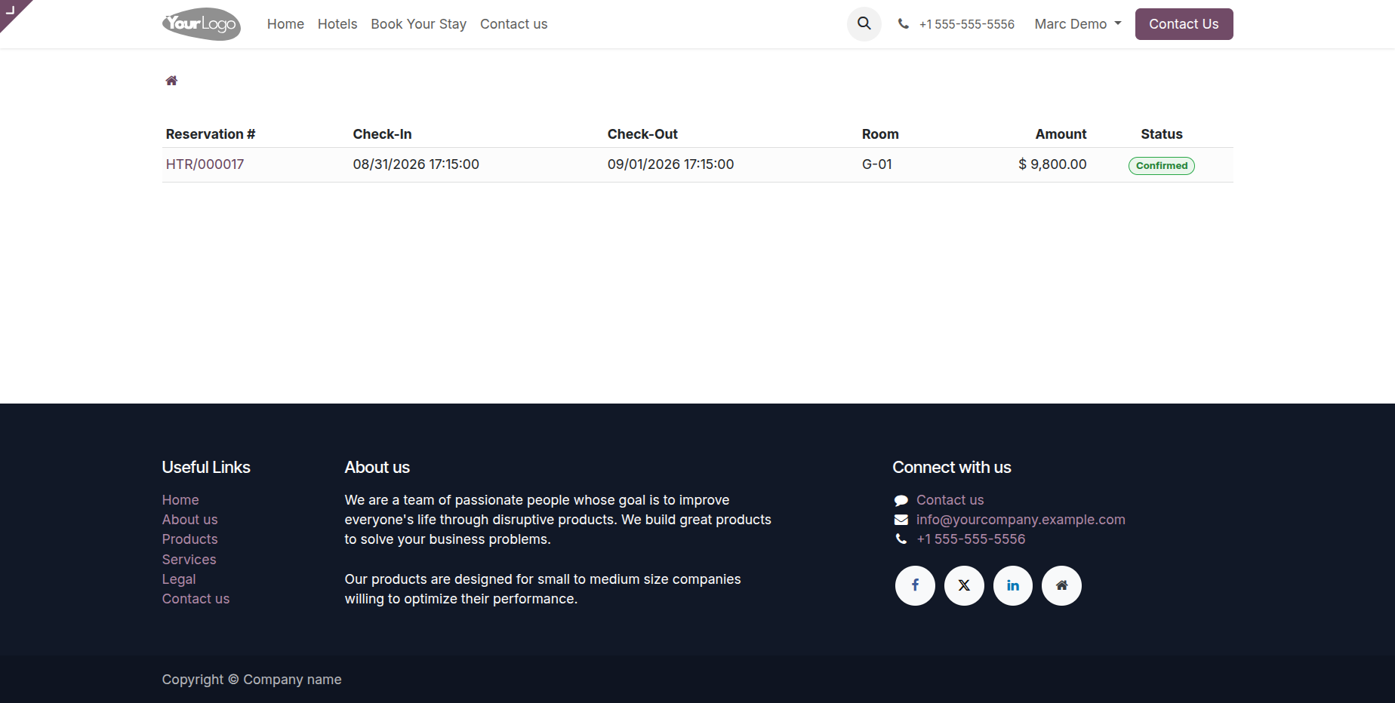
Task: Click the Reservation # column header
Action: pos(211,134)
